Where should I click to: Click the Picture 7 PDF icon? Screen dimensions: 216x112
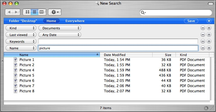tap(15, 86)
